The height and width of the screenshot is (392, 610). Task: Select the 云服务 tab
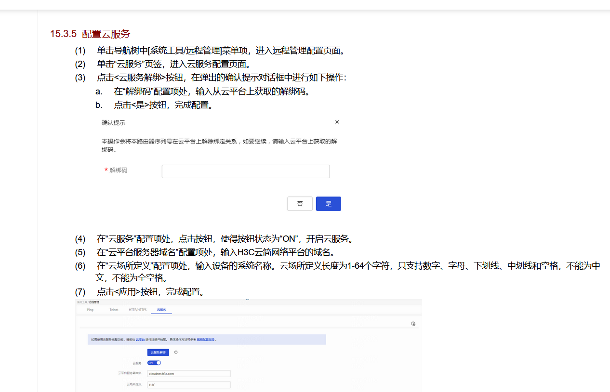[x=161, y=310]
